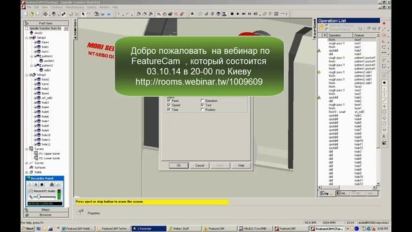Viewport: 412px width, 232px height.
Task: Click the simulation Stop button in toolbar
Action: pos(232,14)
